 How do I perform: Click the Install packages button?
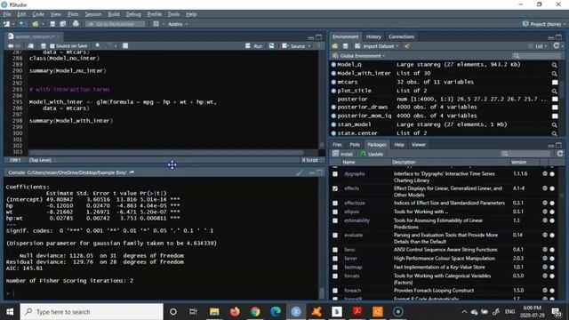pos(342,154)
